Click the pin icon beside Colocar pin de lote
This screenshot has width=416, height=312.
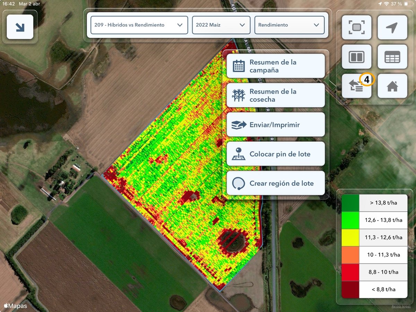point(238,153)
